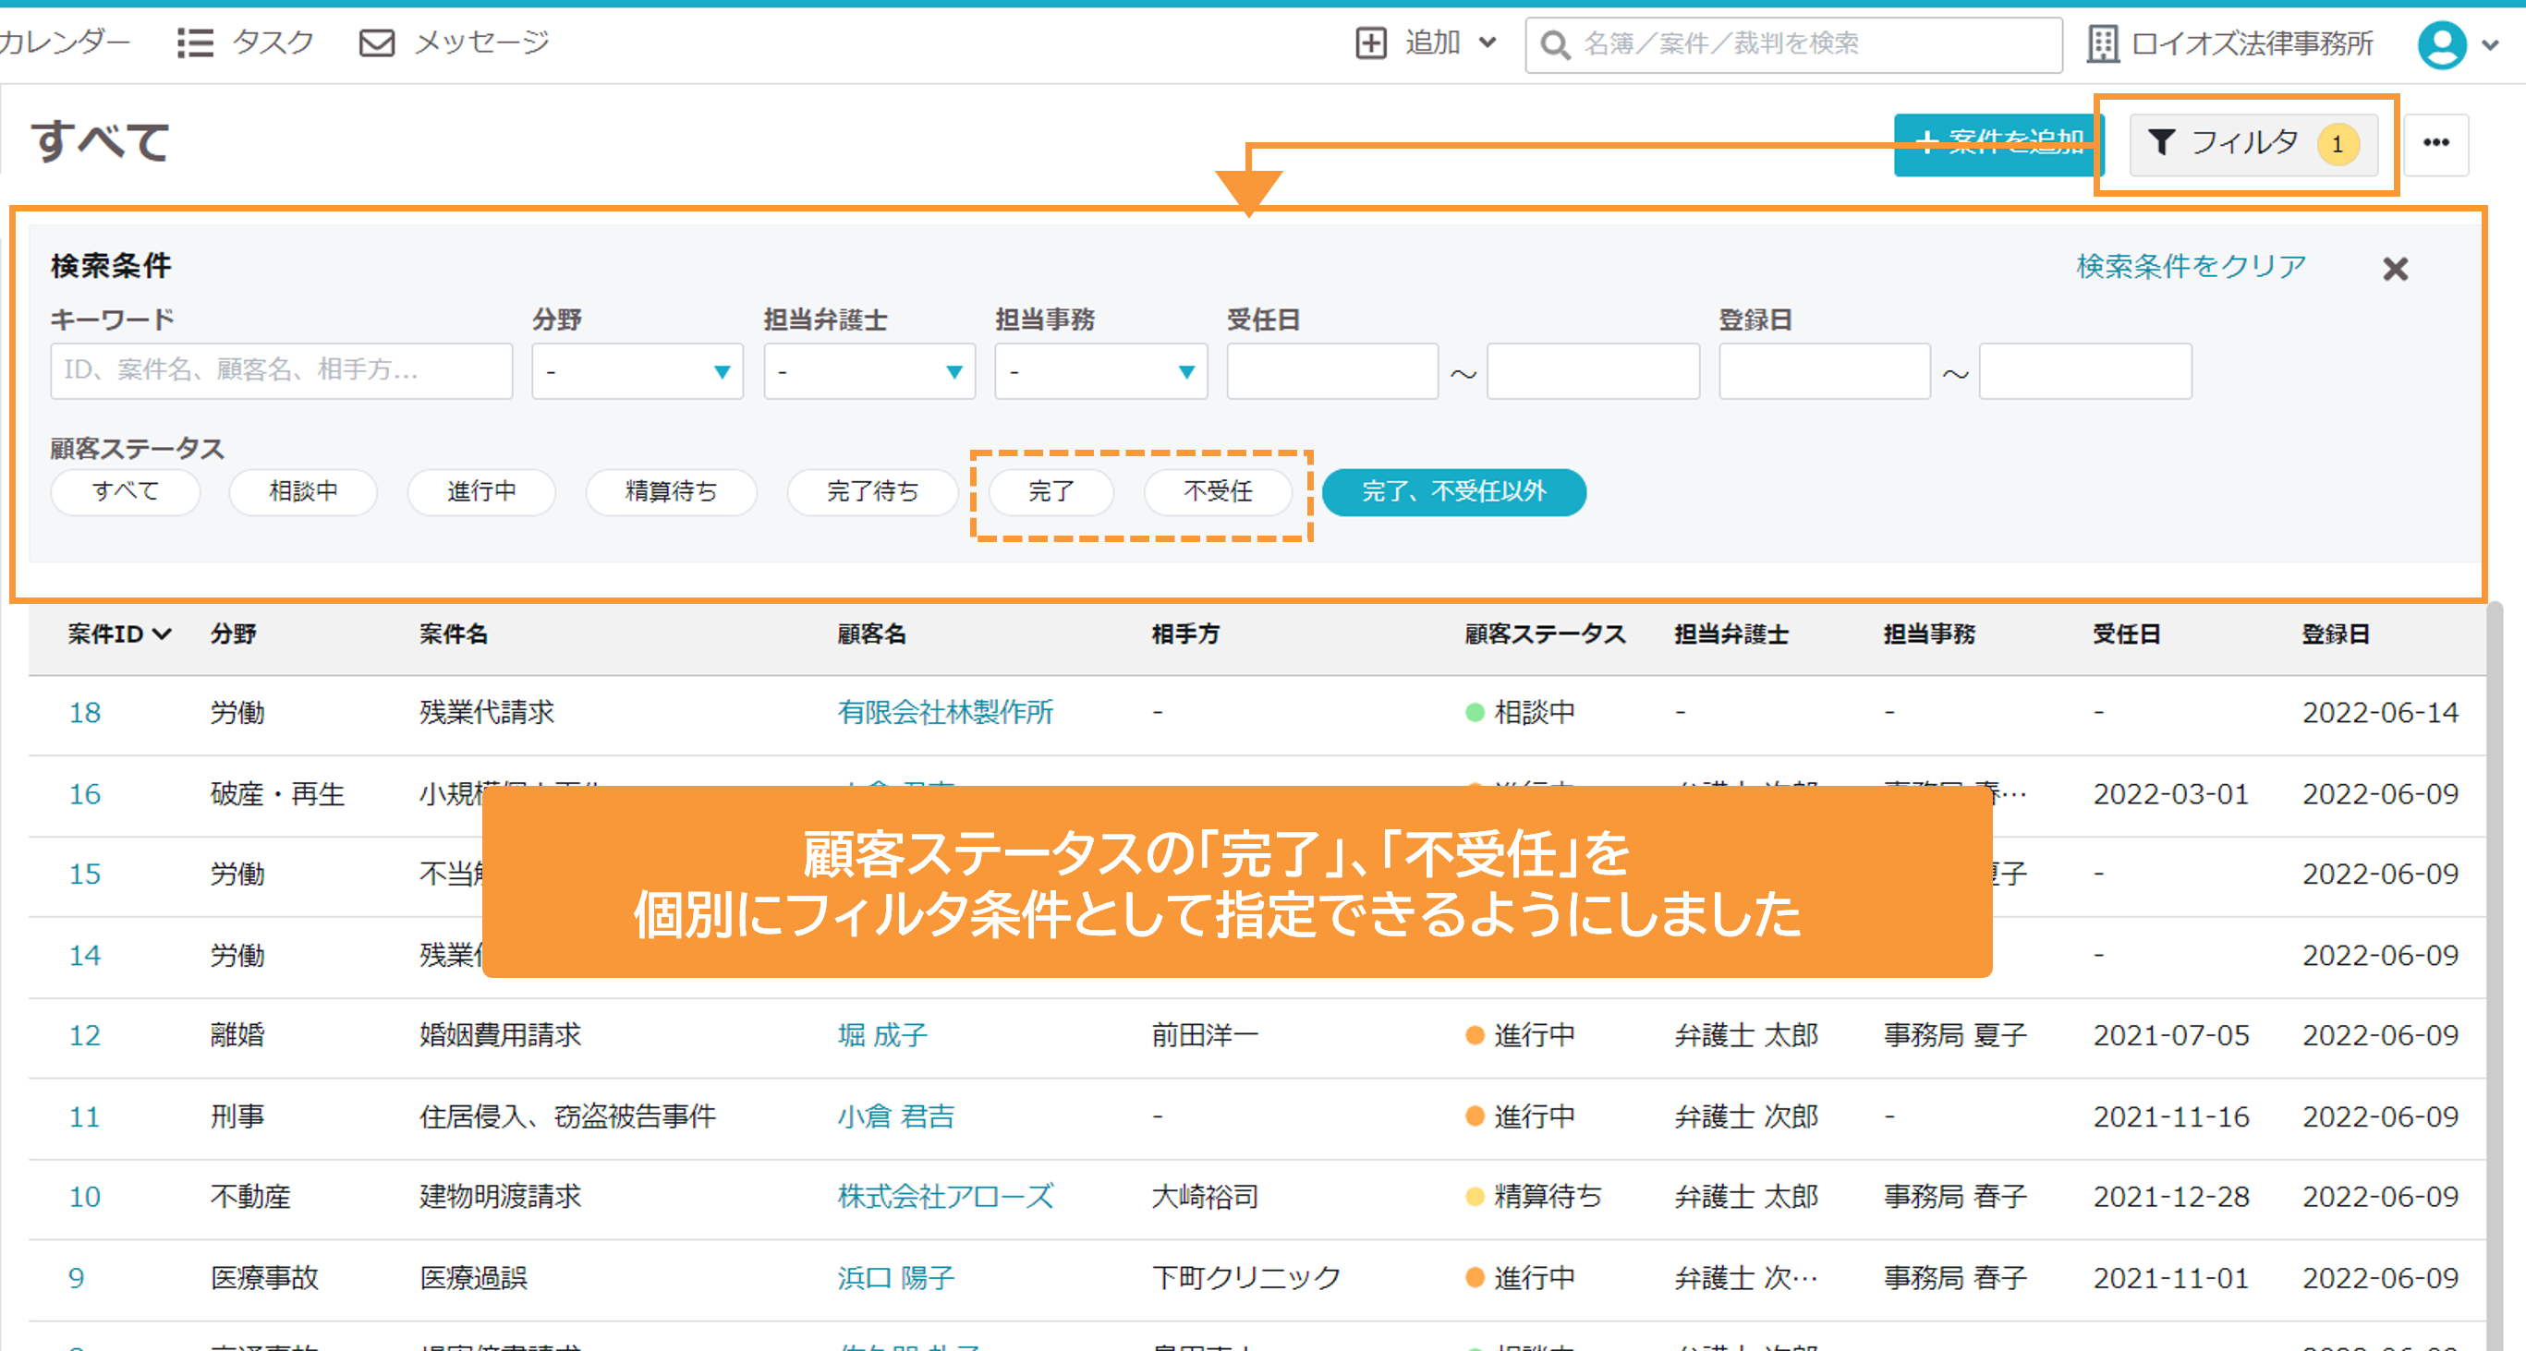Toggle the 完了、不受任以外 status filter
This screenshot has width=2526, height=1351.
pos(1453,491)
